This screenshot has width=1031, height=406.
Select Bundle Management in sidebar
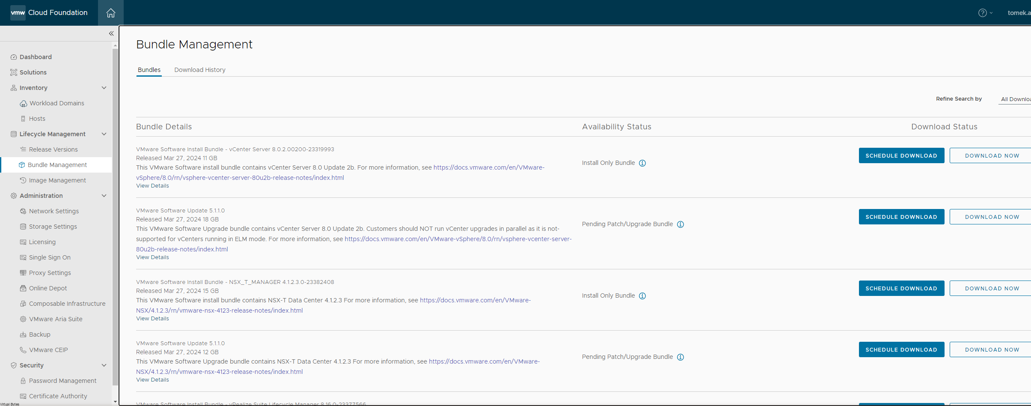pyautogui.click(x=56, y=165)
